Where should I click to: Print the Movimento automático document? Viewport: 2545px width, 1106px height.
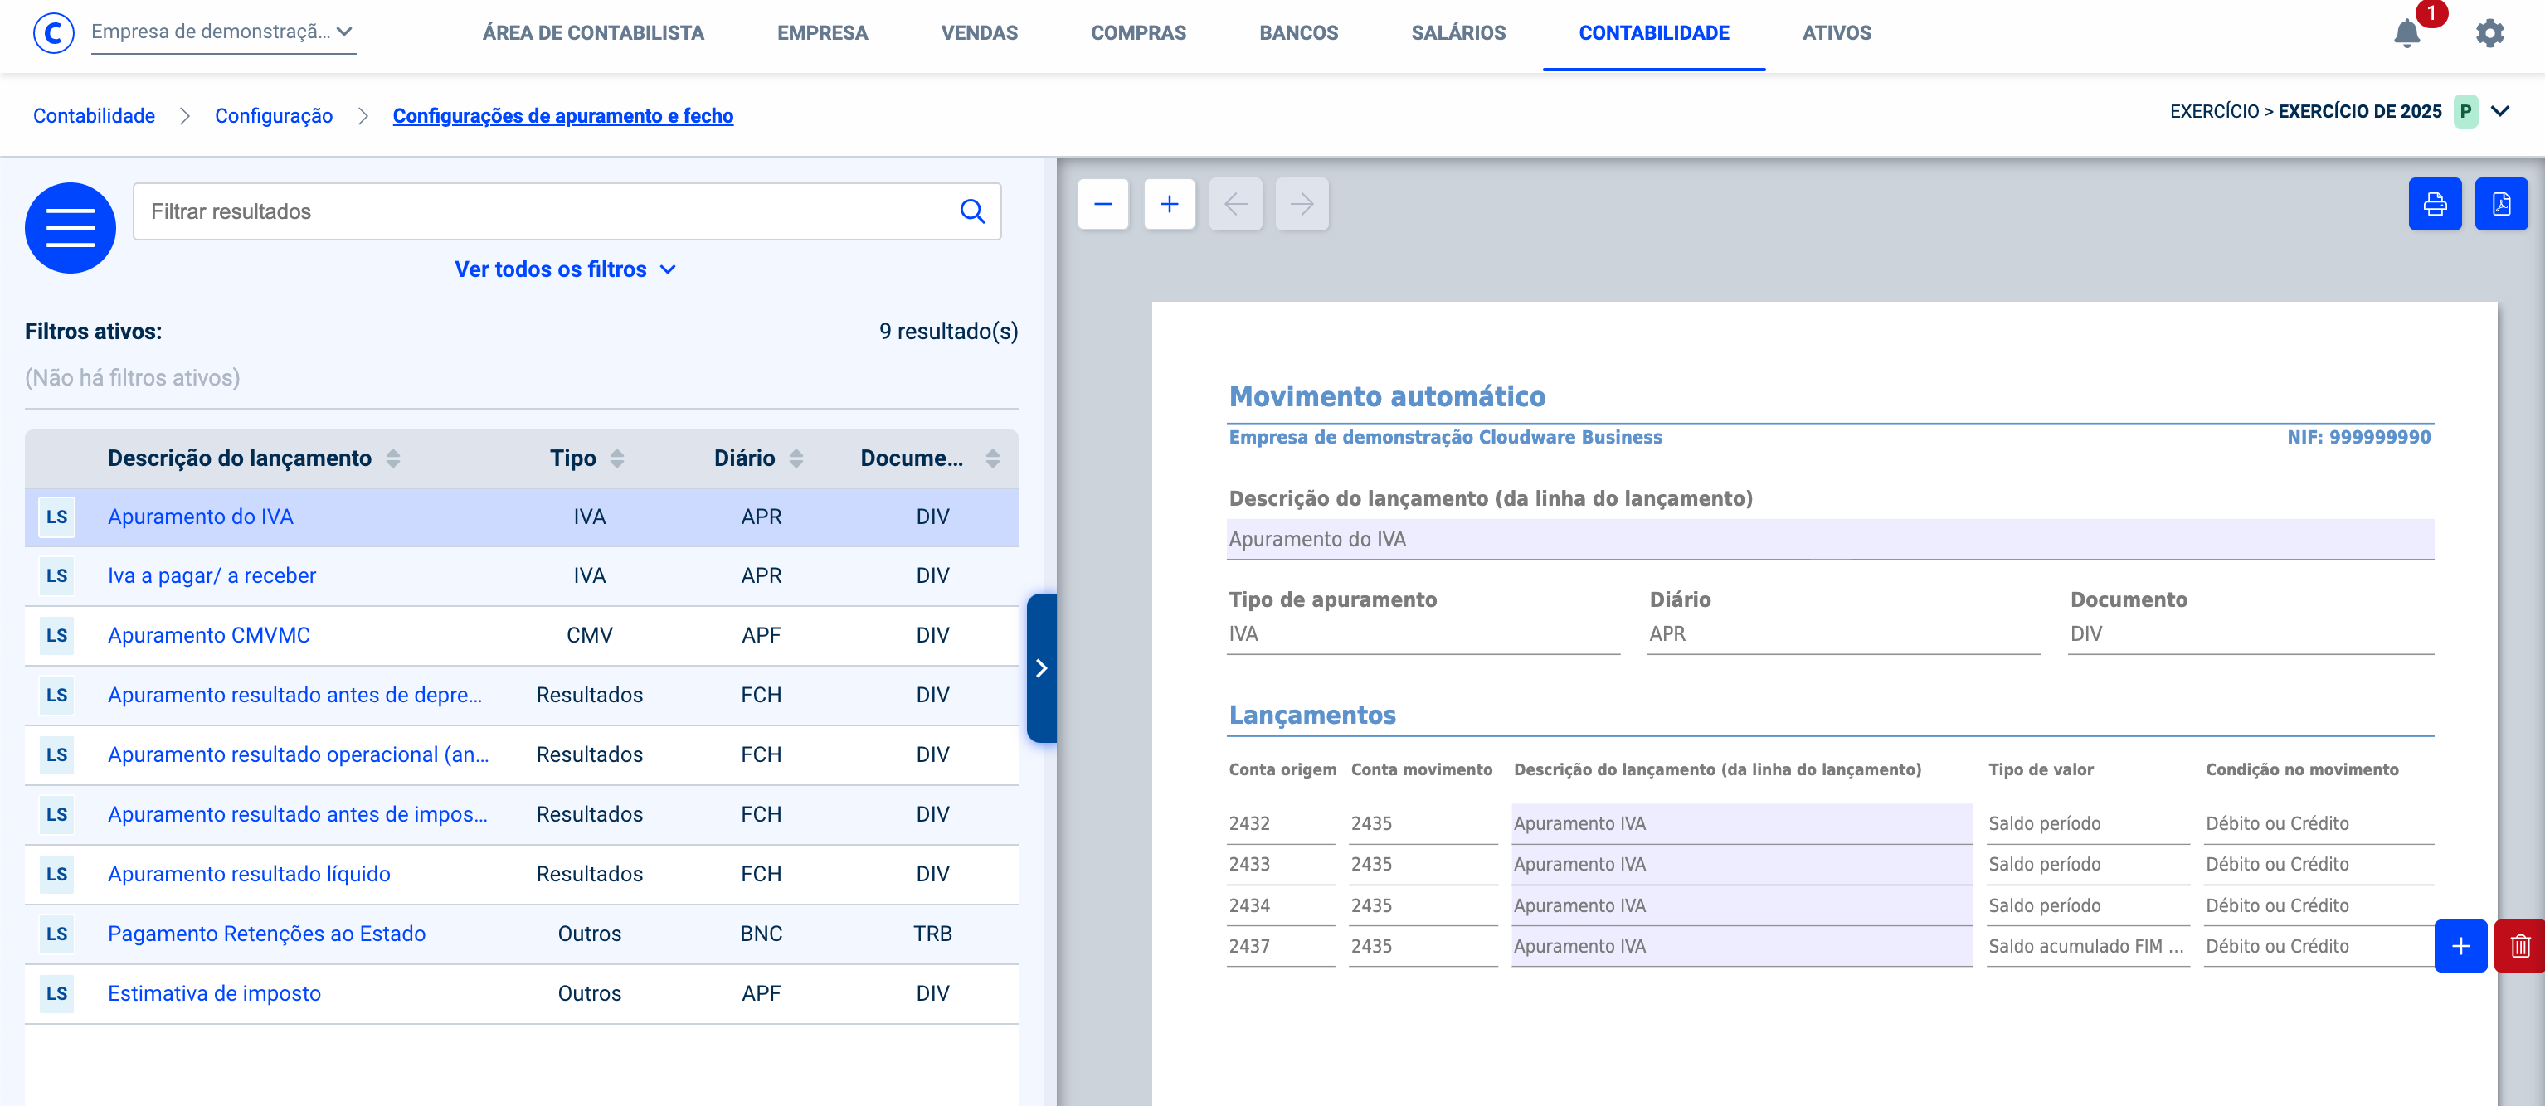pos(2435,205)
